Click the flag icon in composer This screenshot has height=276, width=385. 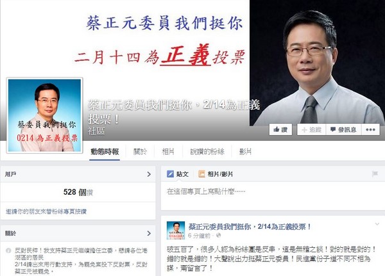[x=375, y=174]
